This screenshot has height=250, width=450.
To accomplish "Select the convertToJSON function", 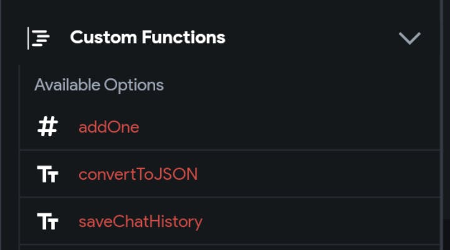I will [x=138, y=175].
